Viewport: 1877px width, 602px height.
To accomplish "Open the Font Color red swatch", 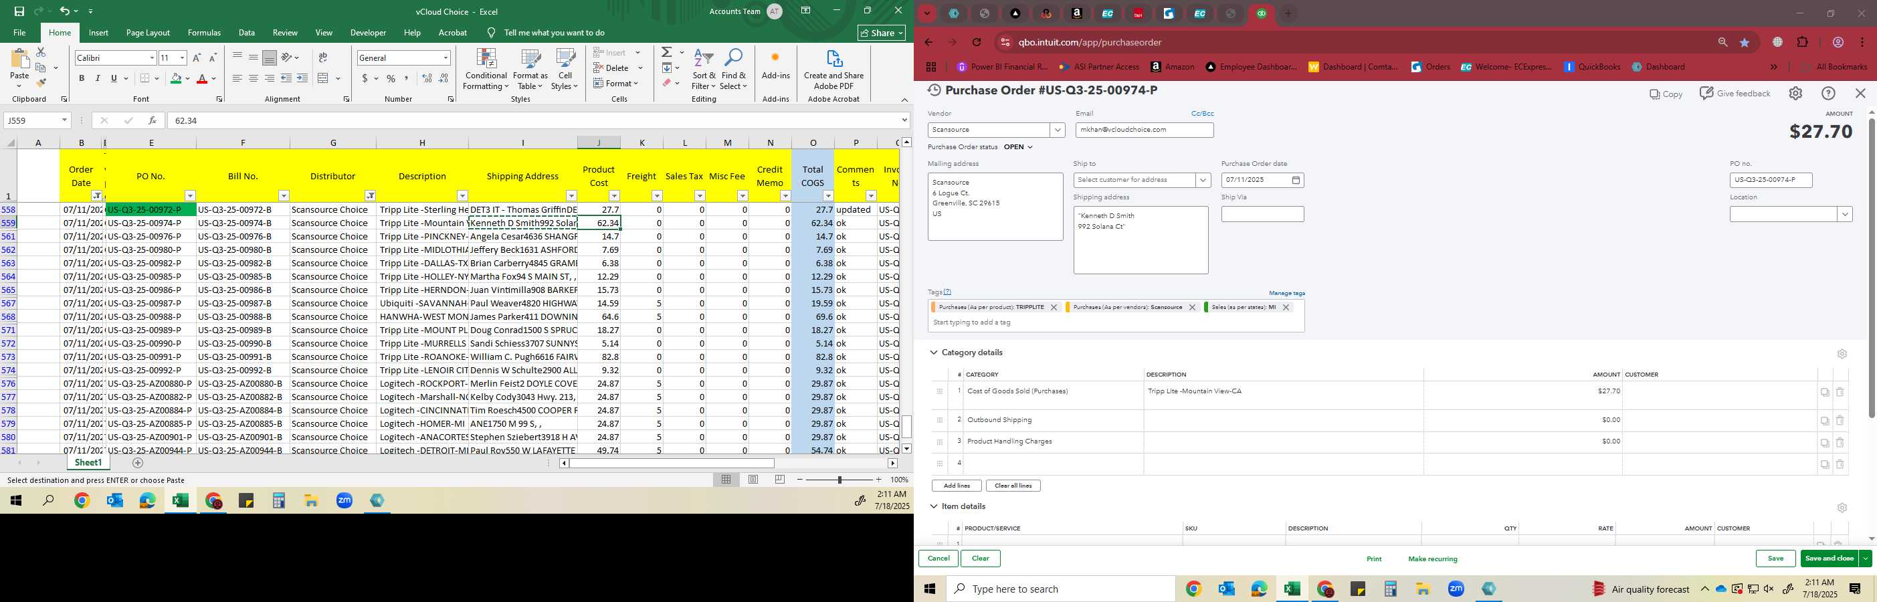I will (x=203, y=78).
